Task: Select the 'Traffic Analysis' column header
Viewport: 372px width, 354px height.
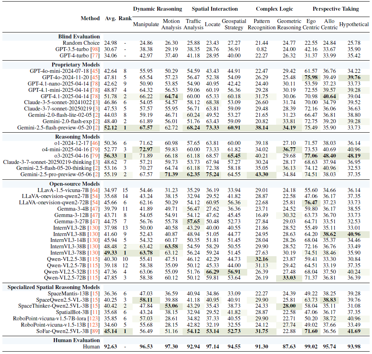Action: pyautogui.click(x=193, y=25)
